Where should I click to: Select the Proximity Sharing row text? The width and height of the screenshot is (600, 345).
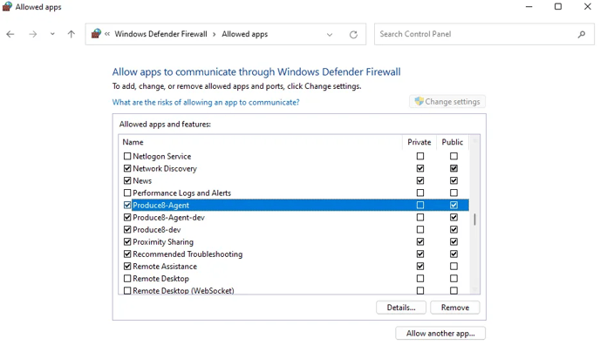click(163, 242)
